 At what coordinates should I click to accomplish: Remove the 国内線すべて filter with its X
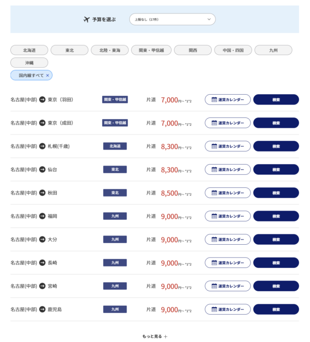48,76
